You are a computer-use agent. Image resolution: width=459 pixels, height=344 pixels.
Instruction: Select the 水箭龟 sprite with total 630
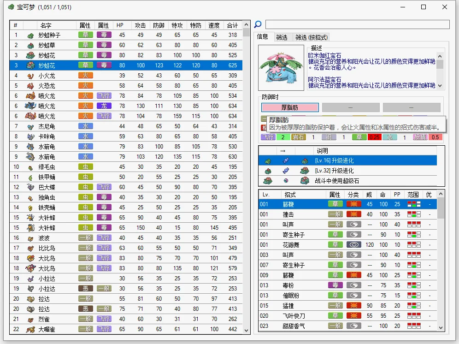pos(30,157)
